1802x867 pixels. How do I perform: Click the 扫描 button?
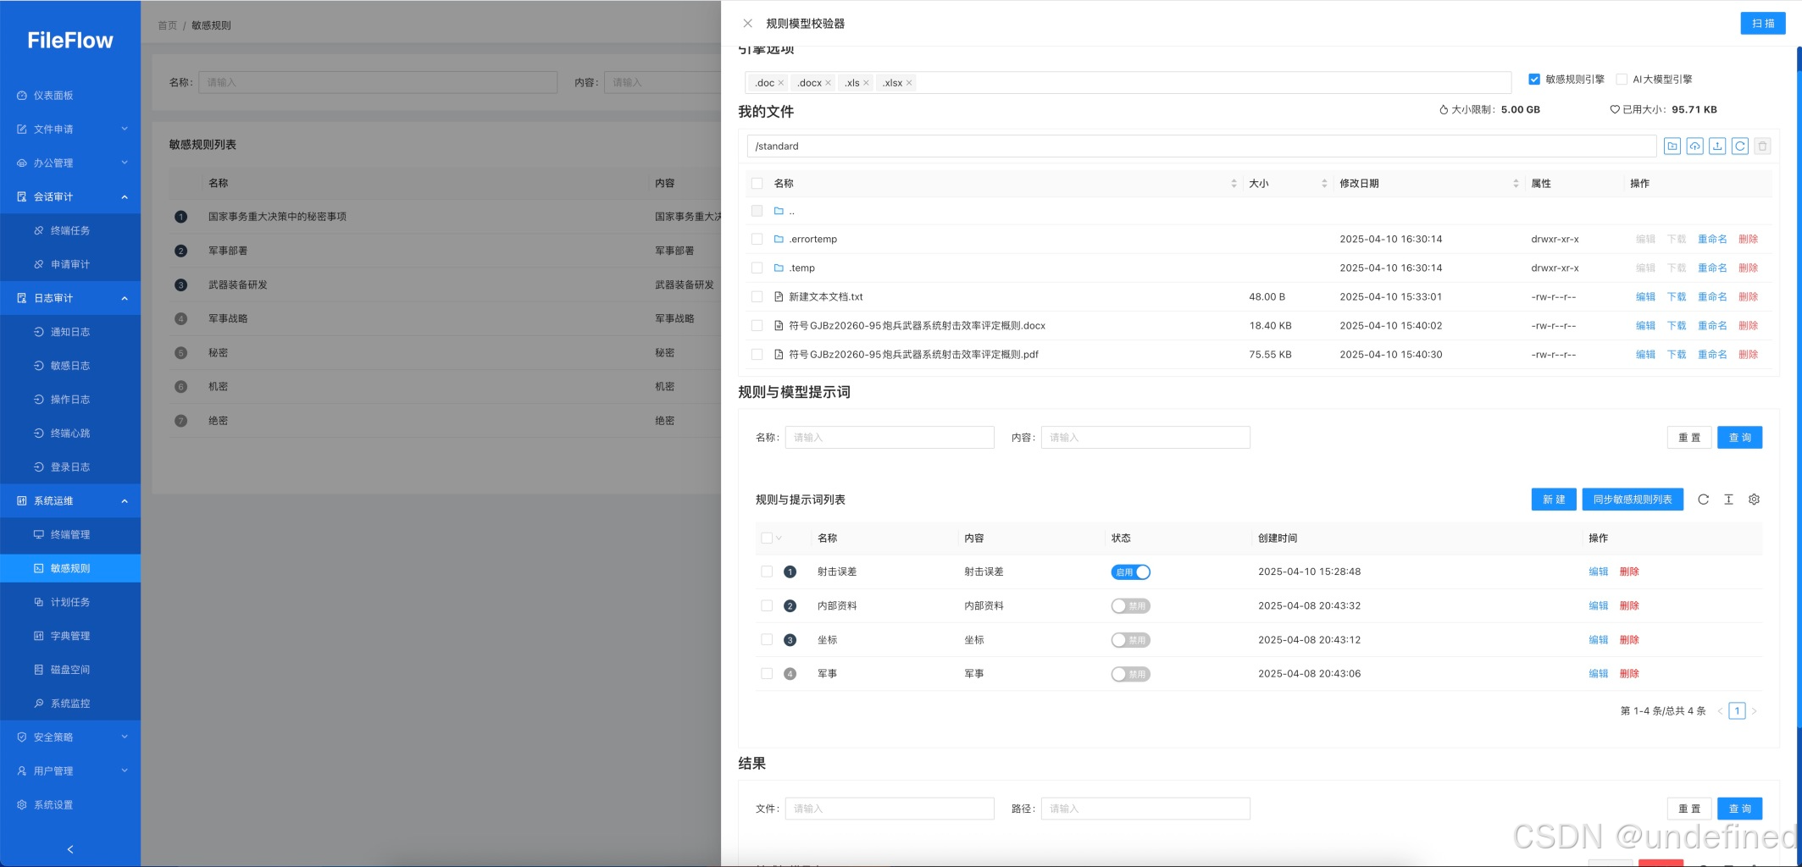coord(1763,24)
